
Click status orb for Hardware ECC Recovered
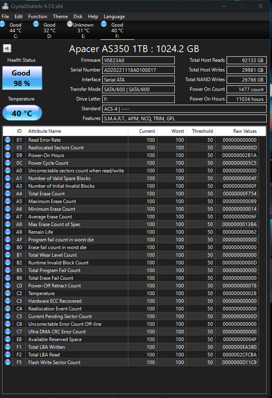8,301
